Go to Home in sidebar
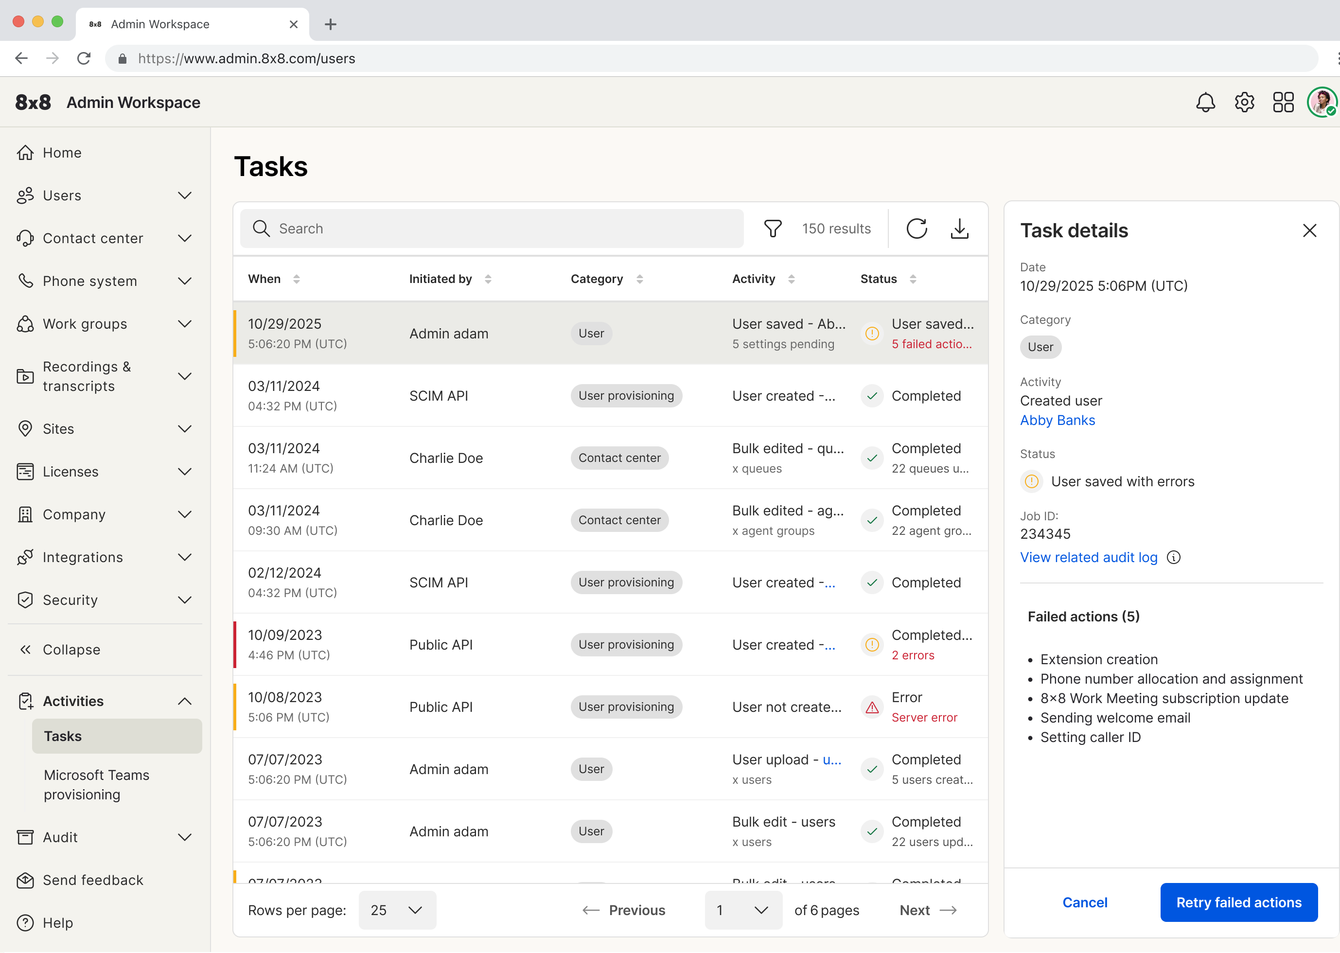The height and width of the screenshot is (953, 1340). 106,153
